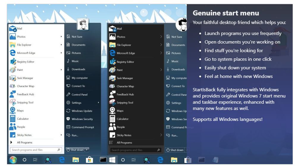
Task: Click search programs field in light start menu
Action: click(36, 150)
